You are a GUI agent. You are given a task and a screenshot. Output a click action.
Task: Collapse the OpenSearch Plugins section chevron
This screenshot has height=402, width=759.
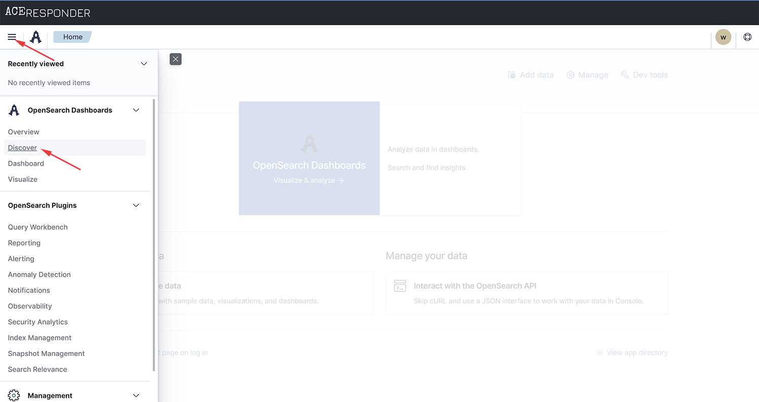point(136,205)
